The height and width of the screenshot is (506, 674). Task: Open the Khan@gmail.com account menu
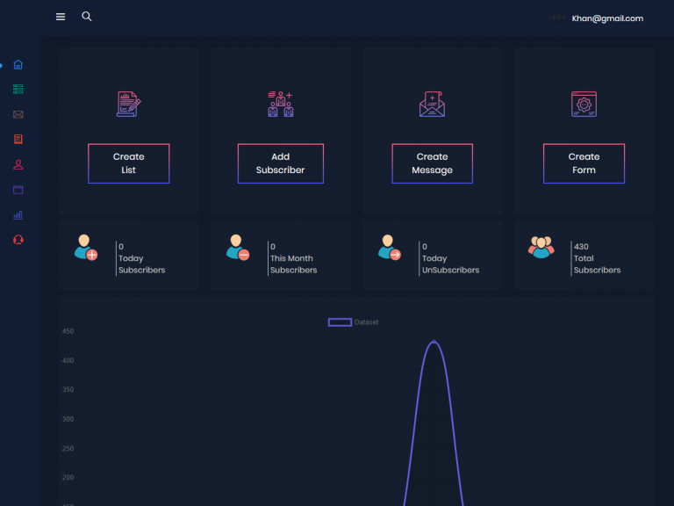(x=606, y=18)
